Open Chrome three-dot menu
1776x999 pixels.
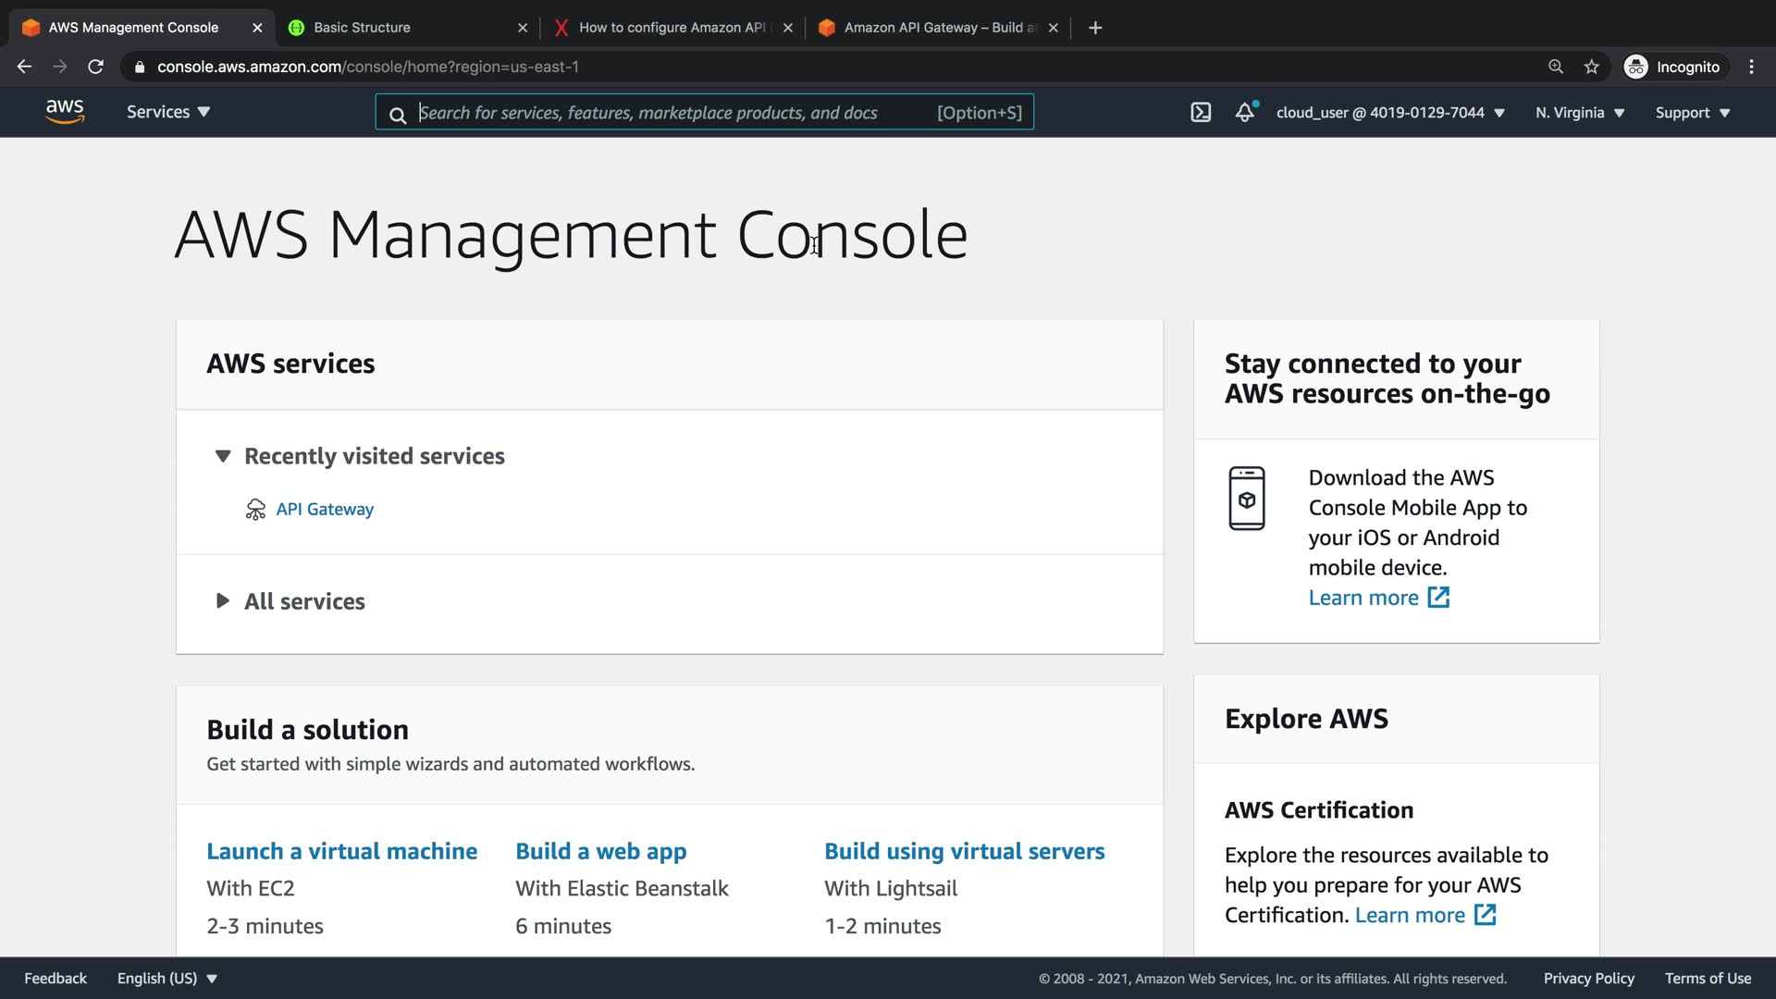click(x=1751, y=67)
